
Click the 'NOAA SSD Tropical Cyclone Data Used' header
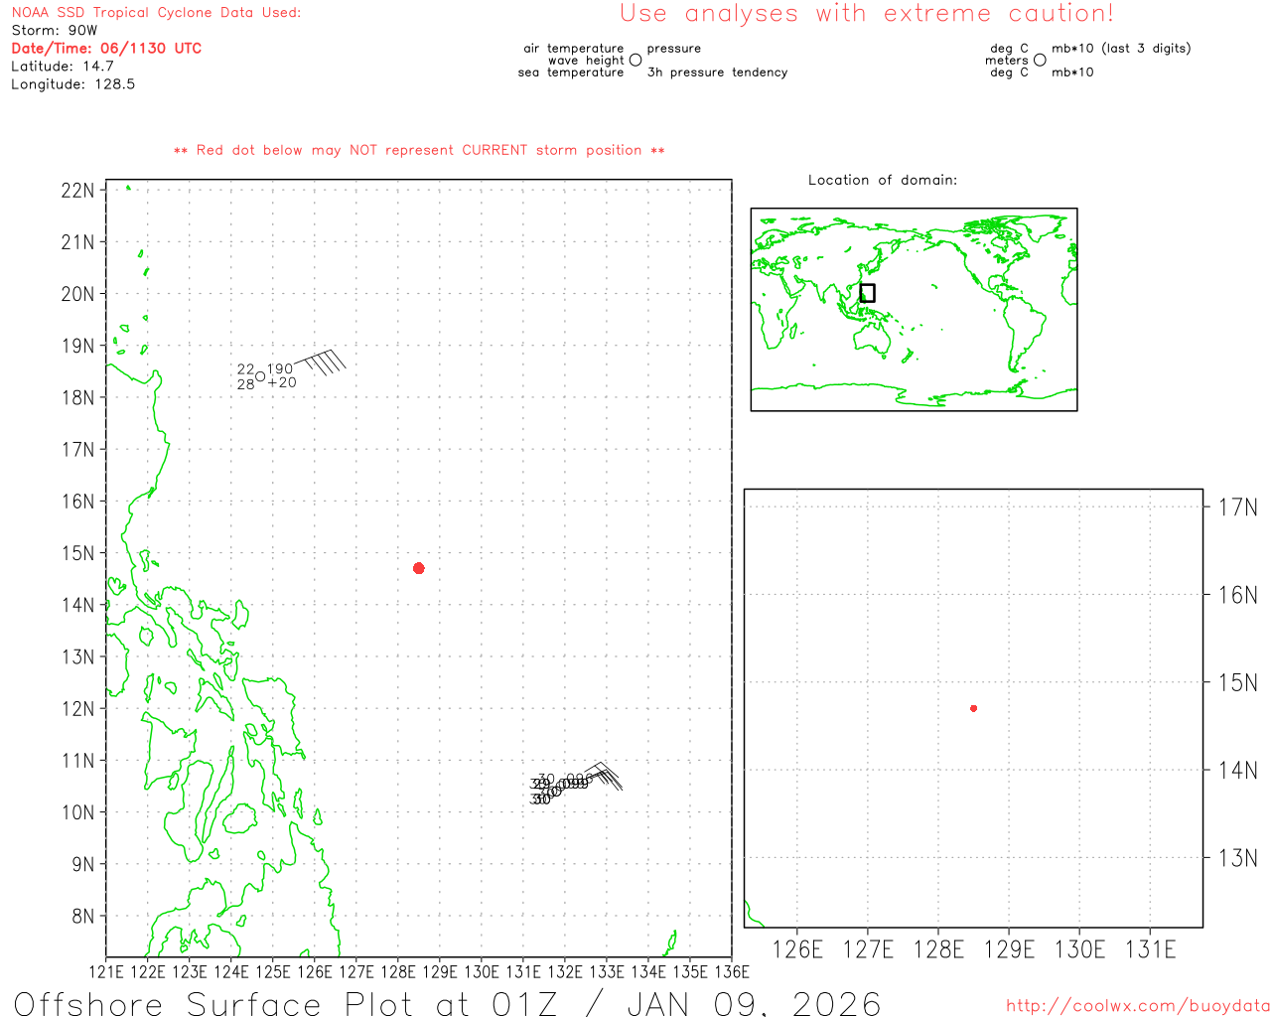coord(156,13)
